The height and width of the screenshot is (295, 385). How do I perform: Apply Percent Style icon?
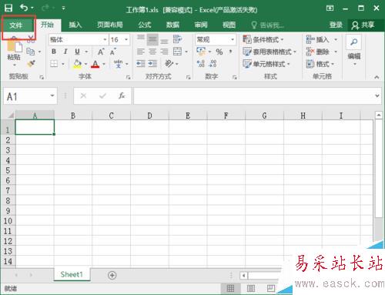pos(219,52)
